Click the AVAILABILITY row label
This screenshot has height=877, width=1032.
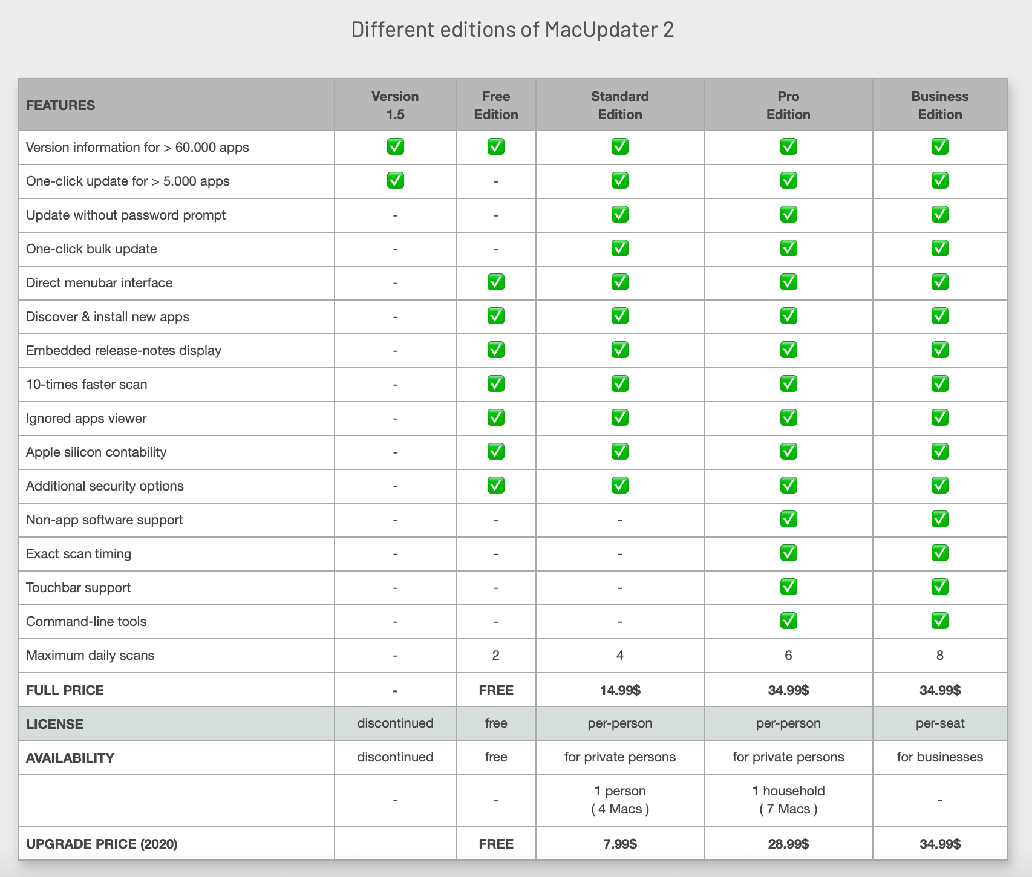[70, 758]
